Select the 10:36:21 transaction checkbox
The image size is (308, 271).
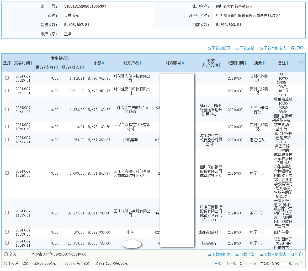point(7,139)
